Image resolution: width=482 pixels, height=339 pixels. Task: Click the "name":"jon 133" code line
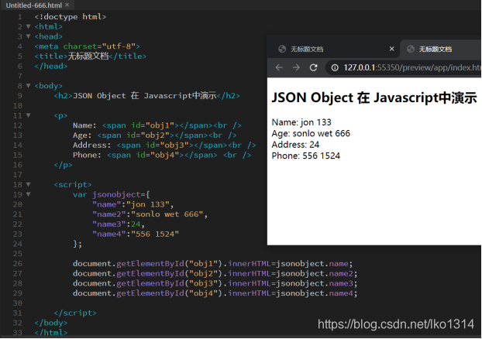(x=133, y=204)
